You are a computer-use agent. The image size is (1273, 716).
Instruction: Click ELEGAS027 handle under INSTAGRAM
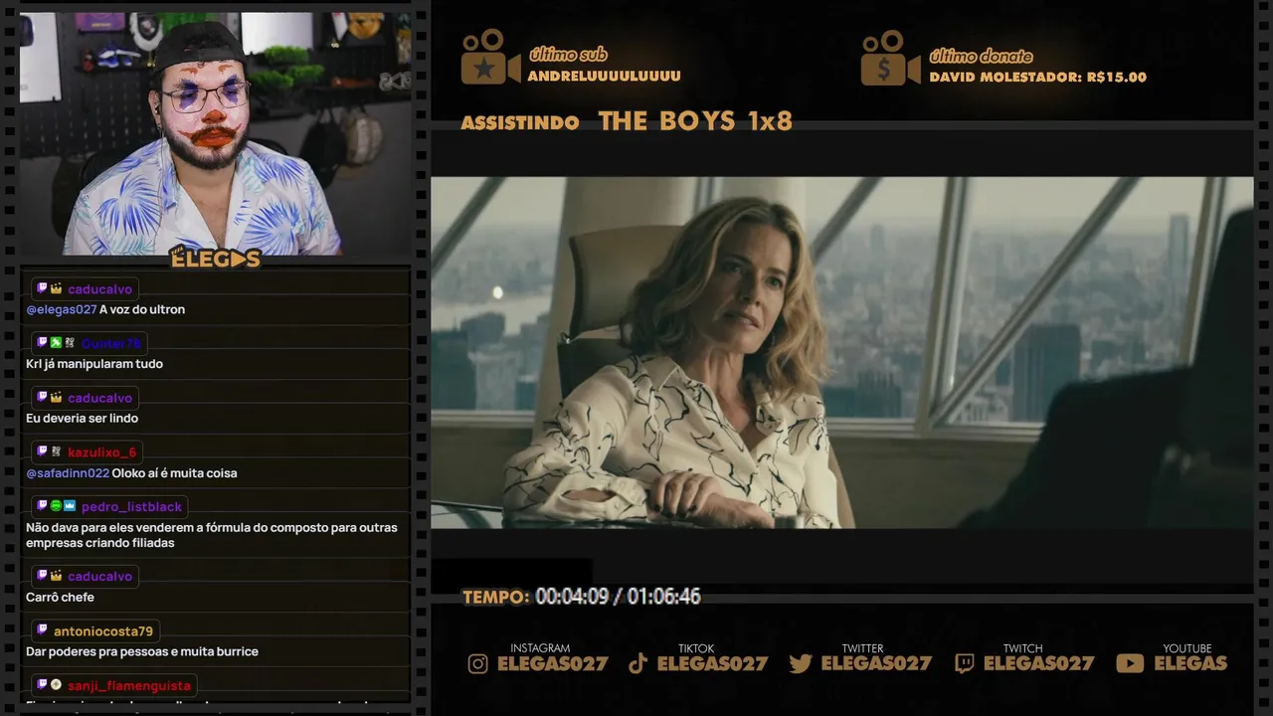552,663
